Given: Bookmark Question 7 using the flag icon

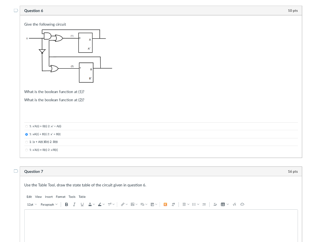Looking at the screenshot, I should click(x=15, y=171).
